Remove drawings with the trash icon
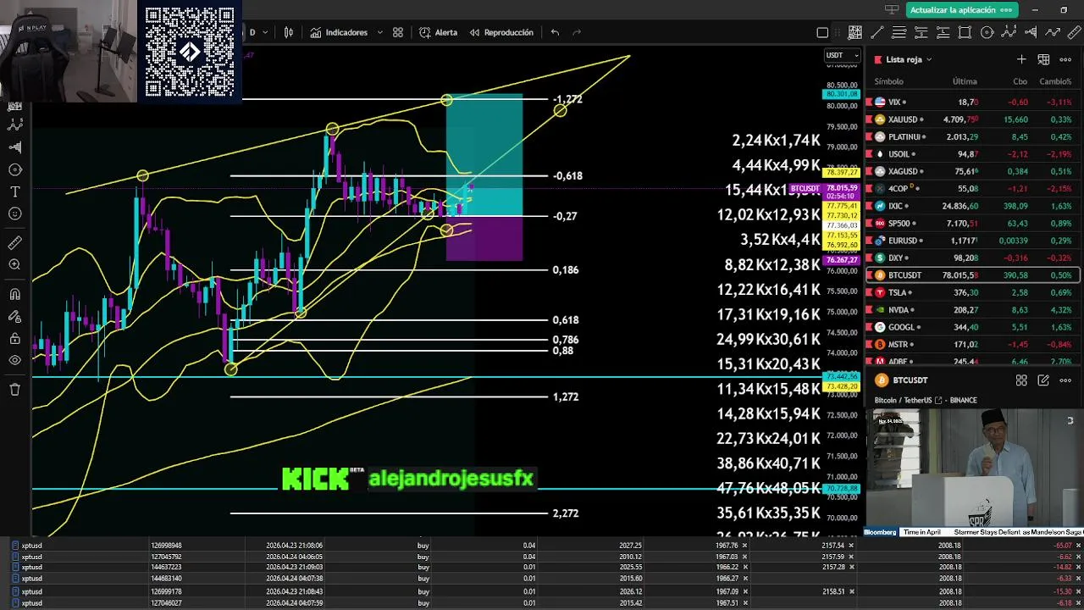Image resolution: width=1084 pixels, height=610 pixels. [x=14, y=390]
